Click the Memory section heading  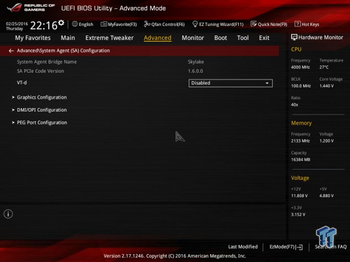(301, 123)
